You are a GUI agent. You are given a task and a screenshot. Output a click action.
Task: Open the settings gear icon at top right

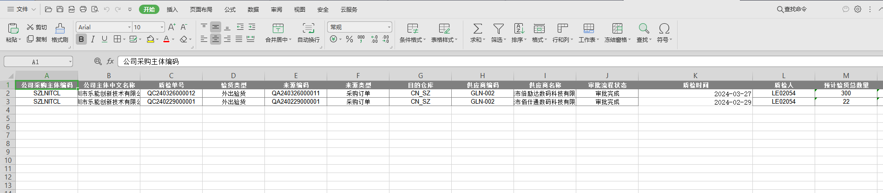(x=858, y=9)
